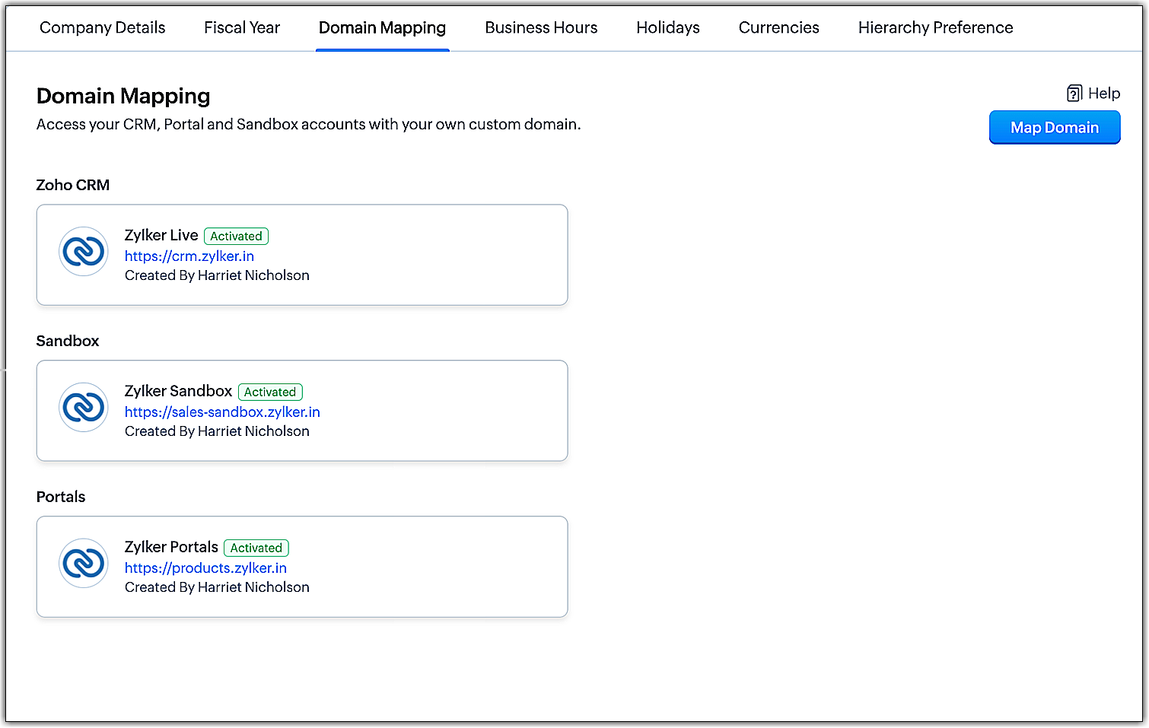Click the Zoho CRM section heading
The image size is (1149, 728).
(73, 186)
